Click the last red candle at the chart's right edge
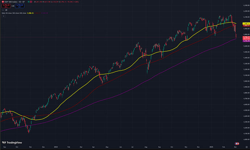The image size is (250, 150). pyautogui.click(x=236, y=36)
